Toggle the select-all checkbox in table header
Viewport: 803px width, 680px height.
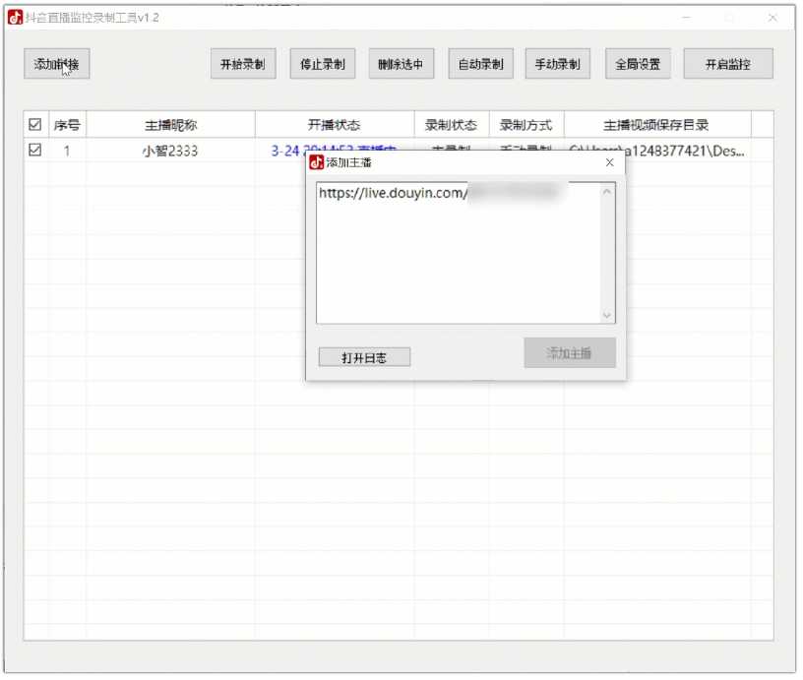34,124
